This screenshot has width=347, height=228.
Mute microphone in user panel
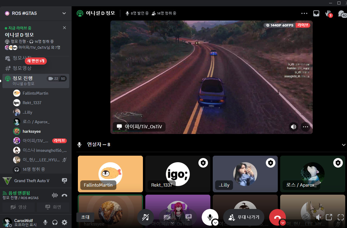point(45,222)
